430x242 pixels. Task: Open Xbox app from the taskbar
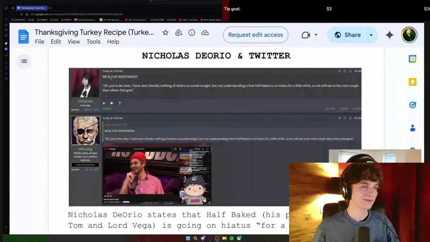239,238
